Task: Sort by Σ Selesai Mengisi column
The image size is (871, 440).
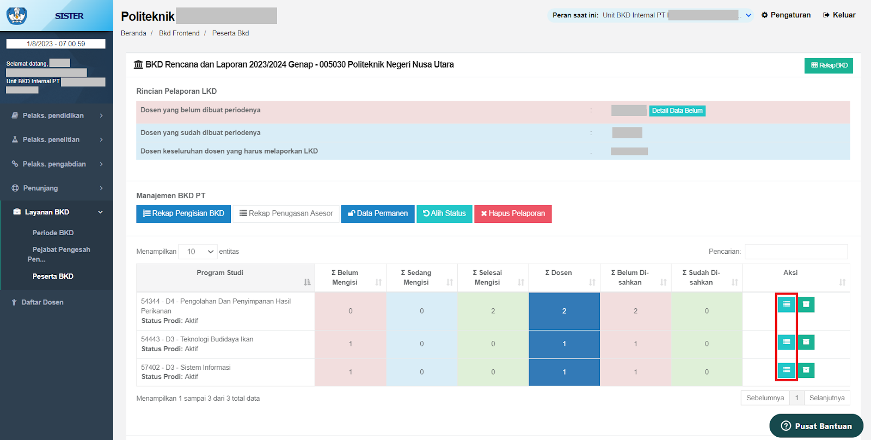Action: [x=493, y=278]
